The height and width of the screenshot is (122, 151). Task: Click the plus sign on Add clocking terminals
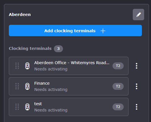pyautogui.click(x=103, y=31)
